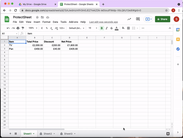Image resolution: width=183 pixels, height=138 pixels.
Task: Check the cloud save status icon
Action: point(48,17)
